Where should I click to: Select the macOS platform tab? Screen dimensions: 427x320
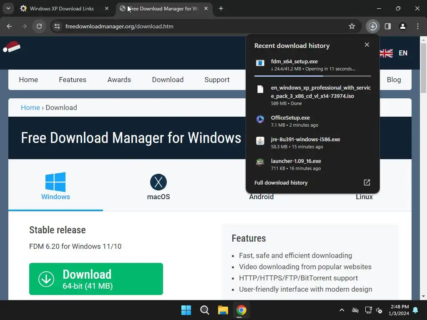point(158,186)
